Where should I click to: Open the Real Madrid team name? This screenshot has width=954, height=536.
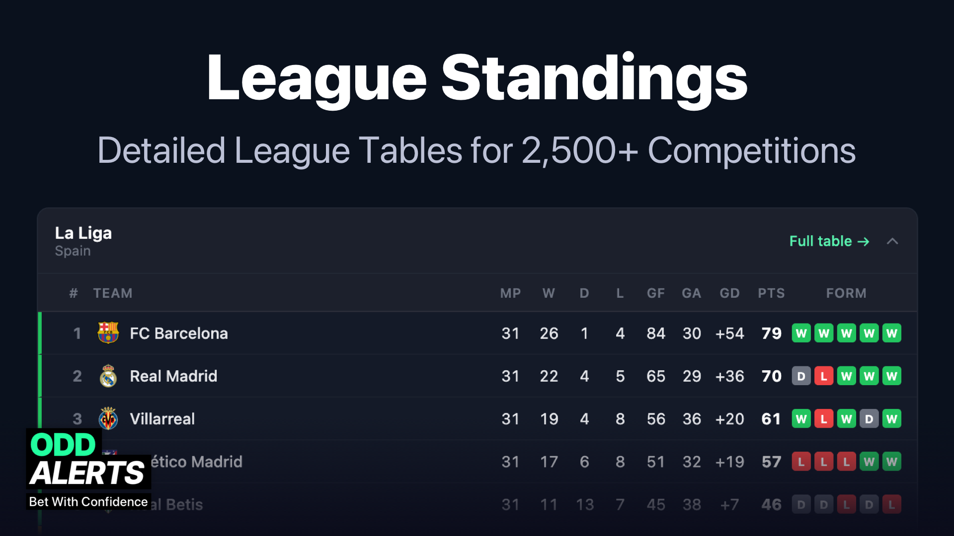pos(173,376)
